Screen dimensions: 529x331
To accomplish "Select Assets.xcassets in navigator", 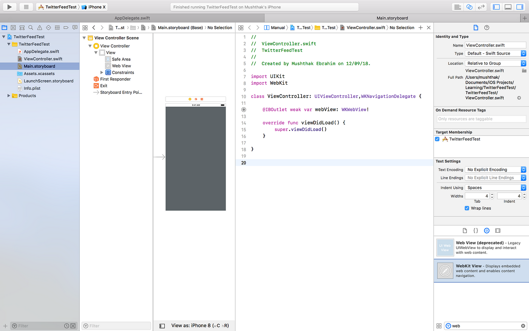I will click(x=40, y=74).
